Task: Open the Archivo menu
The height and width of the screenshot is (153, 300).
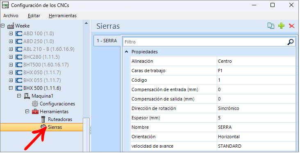Action: coord(11,16)
